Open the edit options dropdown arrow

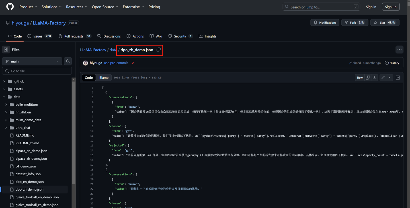click(x=389, y=78)
